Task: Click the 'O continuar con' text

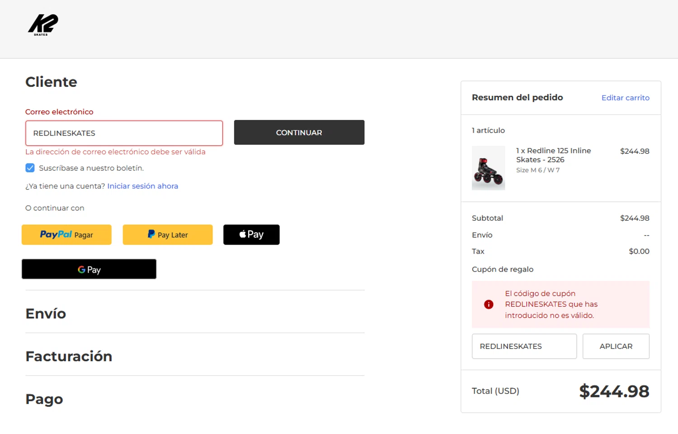Action: coord(55,208)
